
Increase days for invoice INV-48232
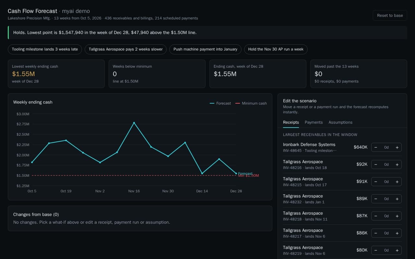click(397, 199)
